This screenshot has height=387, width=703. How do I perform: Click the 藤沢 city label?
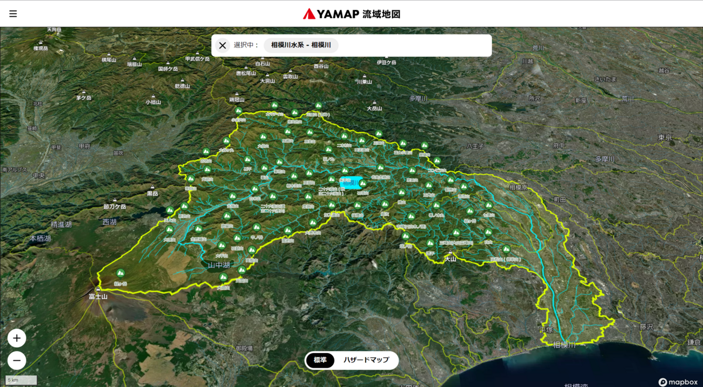click(646, 327)
